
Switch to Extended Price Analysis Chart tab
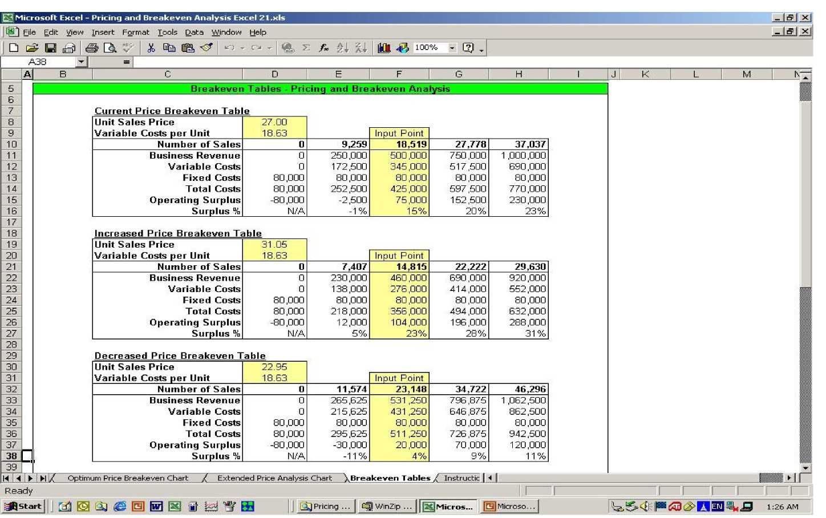(x=274, y=479)
